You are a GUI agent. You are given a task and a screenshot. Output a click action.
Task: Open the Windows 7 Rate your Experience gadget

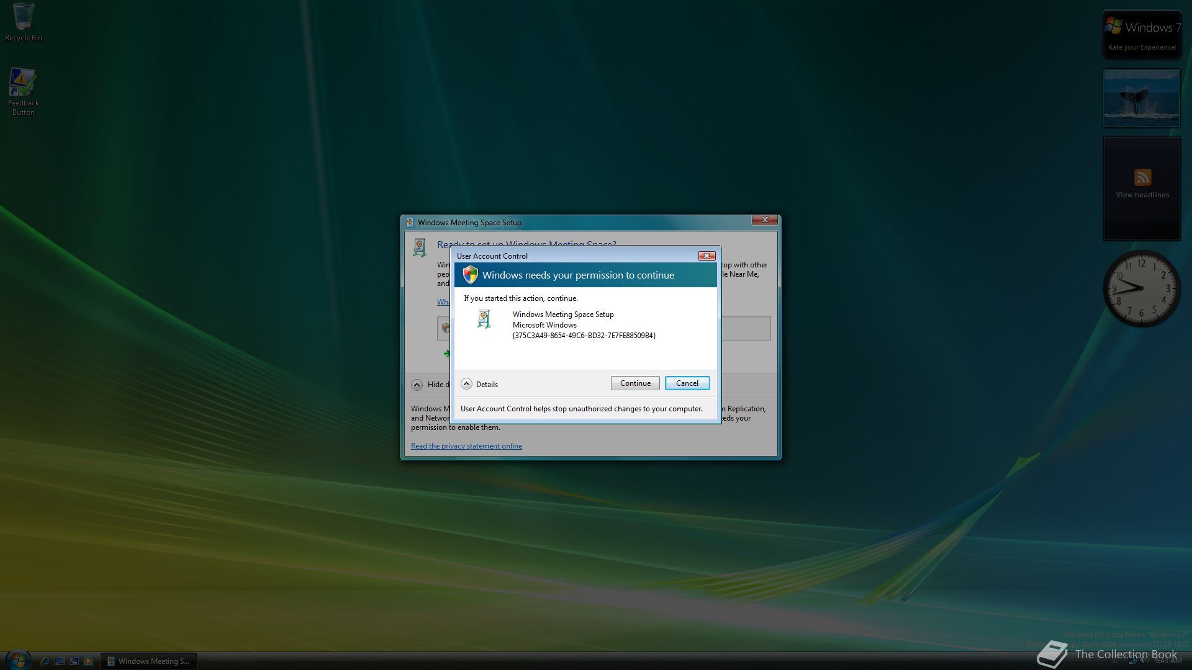1142,35
